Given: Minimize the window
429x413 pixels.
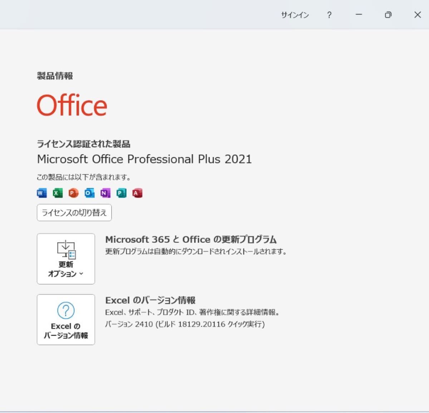Looking at the screenshot, I should click(359, 15).
